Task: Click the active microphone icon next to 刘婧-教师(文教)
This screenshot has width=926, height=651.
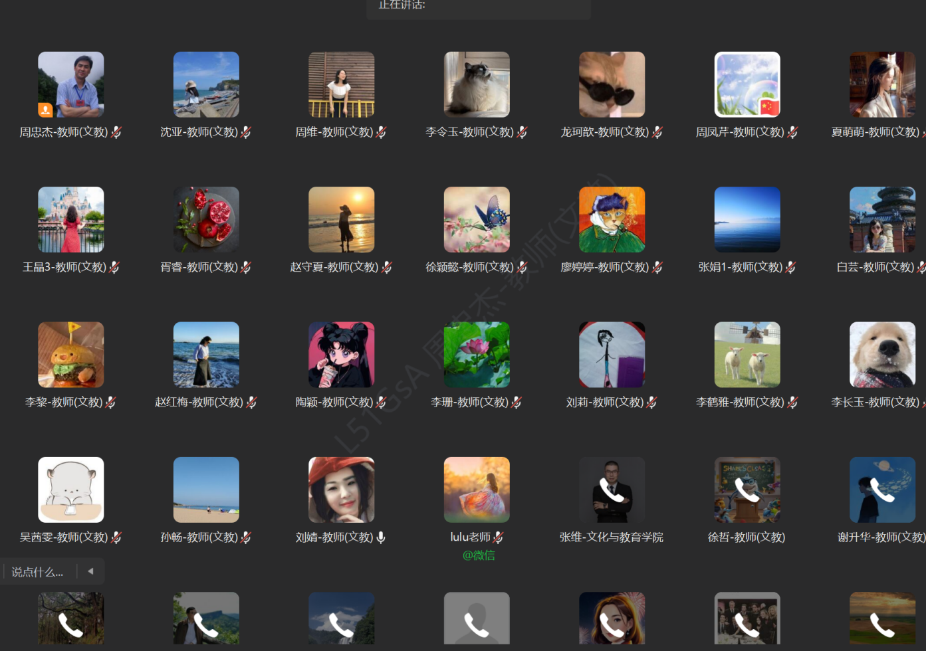Action: (381, 537)
